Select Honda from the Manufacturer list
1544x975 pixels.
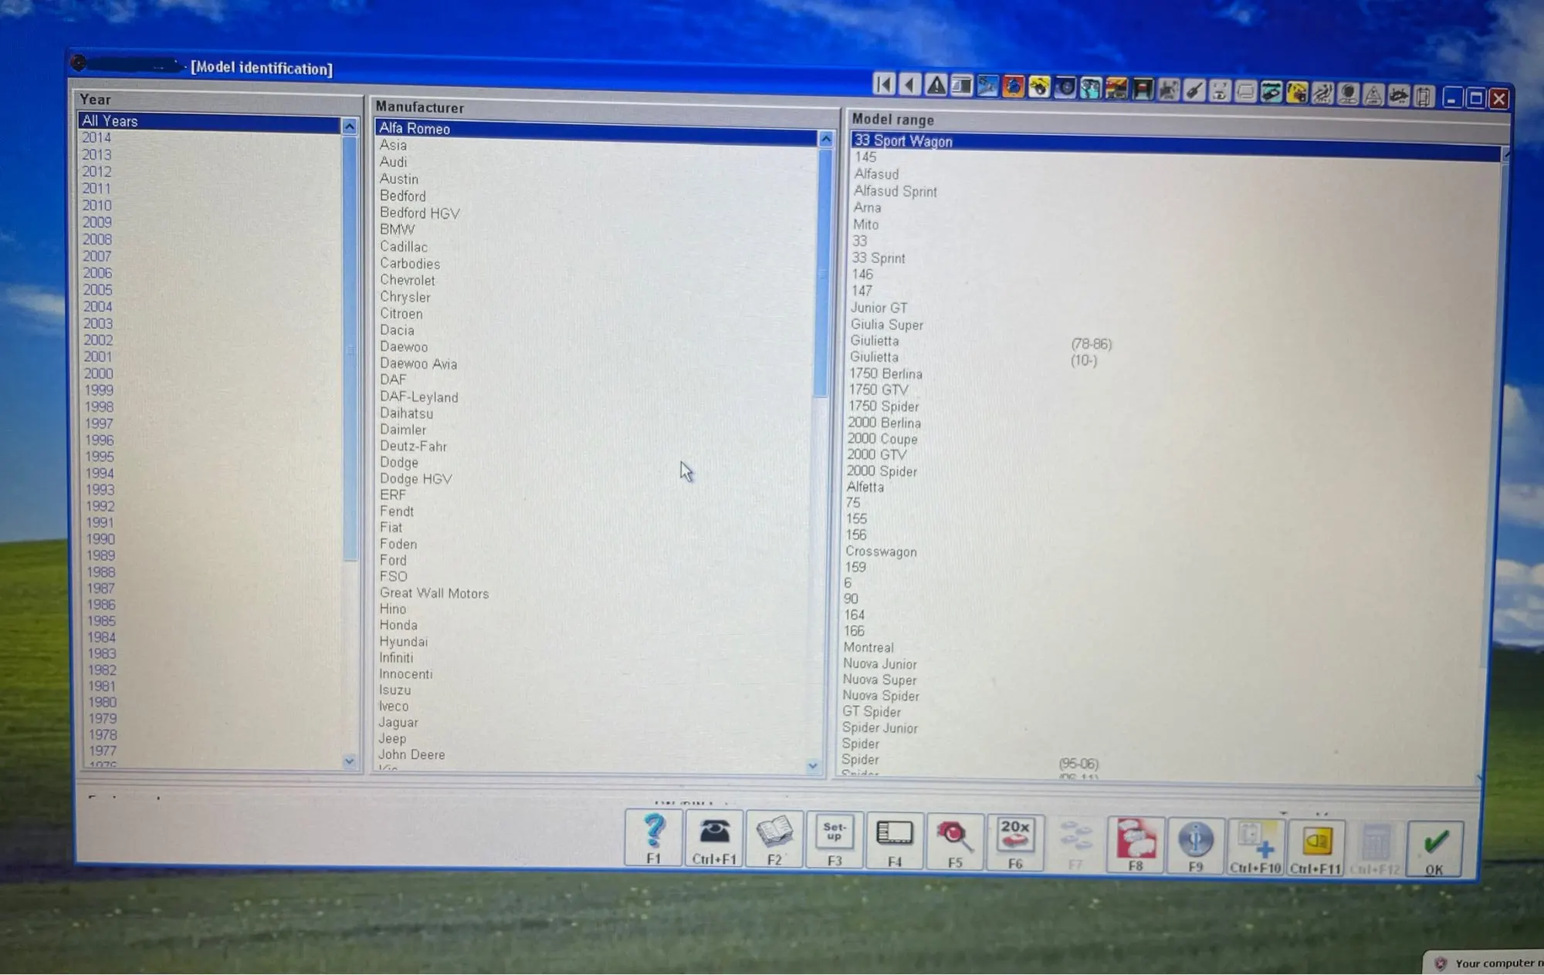(x=398, y=626)
